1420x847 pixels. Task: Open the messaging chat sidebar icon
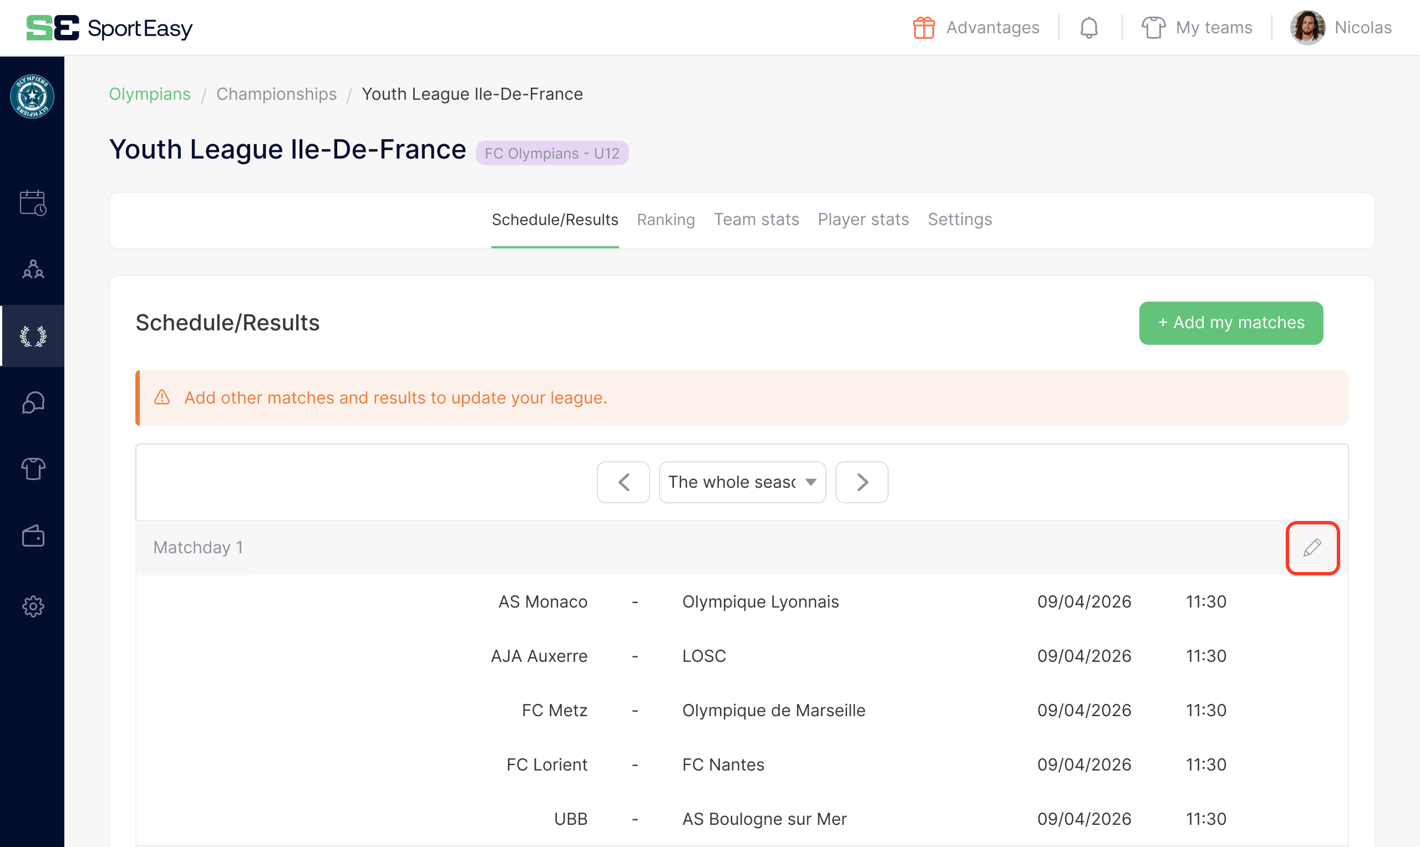click(33, 402)
